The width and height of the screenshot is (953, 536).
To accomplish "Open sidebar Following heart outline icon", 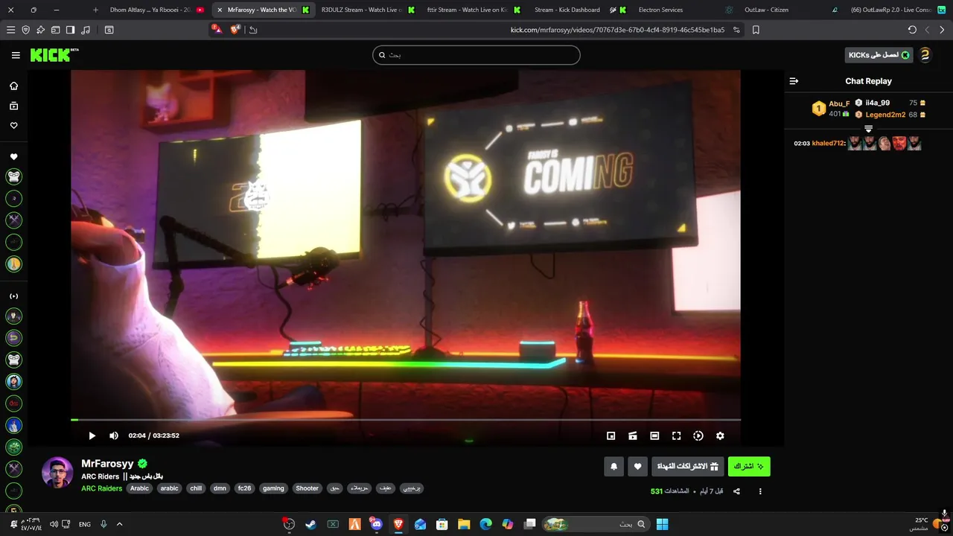I will (x=13, y=126).
